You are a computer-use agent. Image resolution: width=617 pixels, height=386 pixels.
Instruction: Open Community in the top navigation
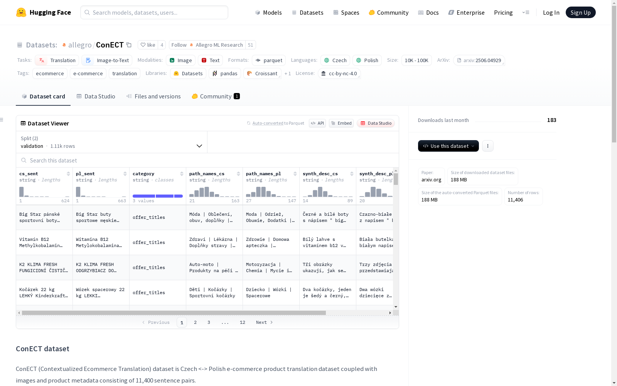click(389, 12)
